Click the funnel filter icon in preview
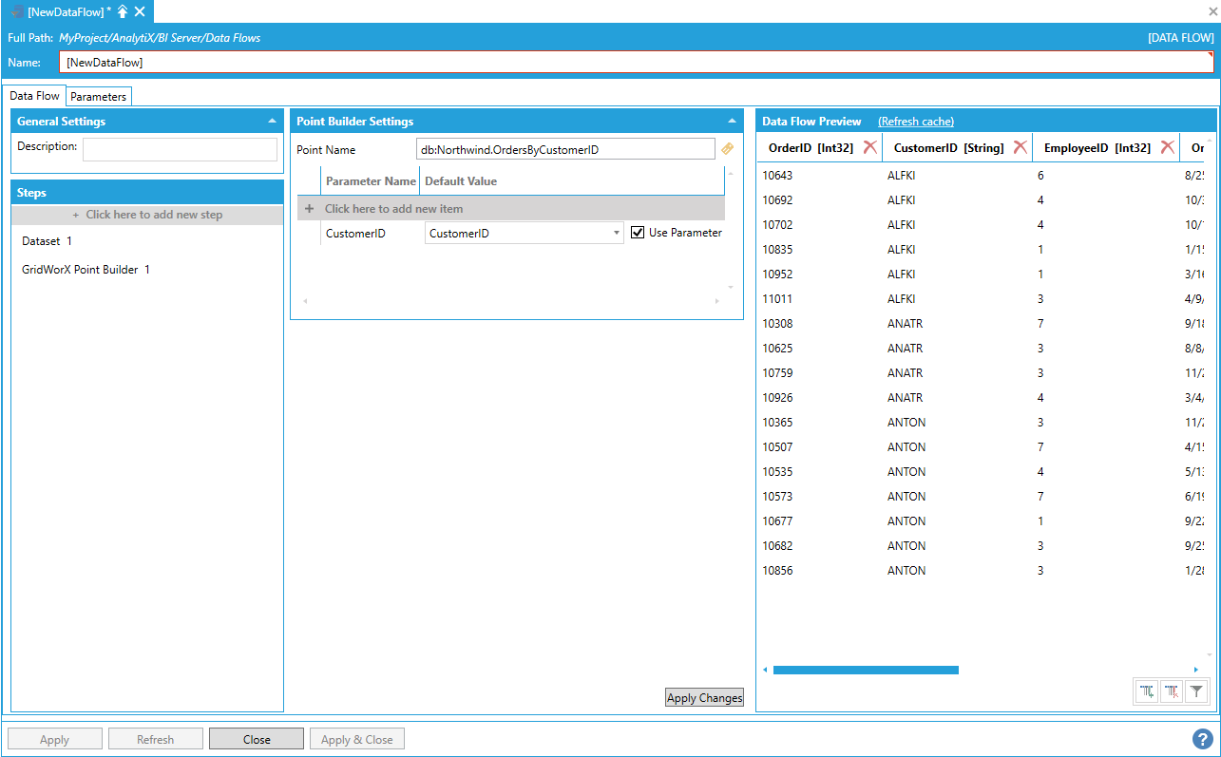 [1196, 691]
